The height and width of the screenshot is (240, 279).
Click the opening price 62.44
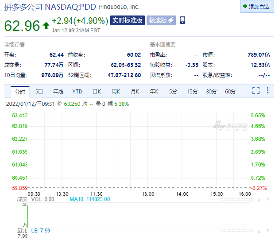tap(56, 55)
